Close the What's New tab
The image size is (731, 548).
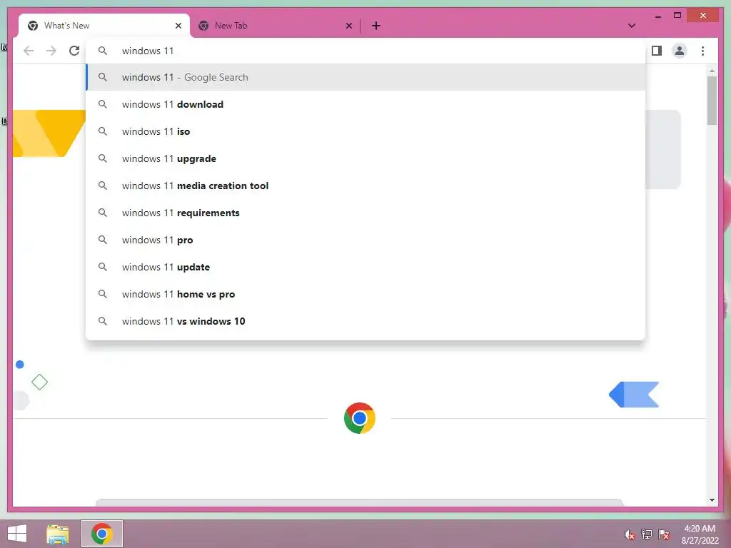coord(178,26)
